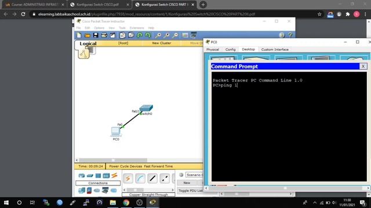Open the Tools menu in Packet Tracer
This screenshot has width=371, height=208.
coord(122,28)
